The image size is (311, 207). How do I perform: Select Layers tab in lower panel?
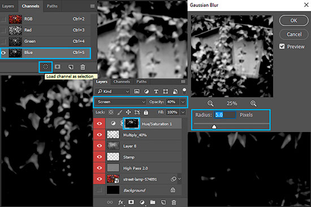[102, 82]
